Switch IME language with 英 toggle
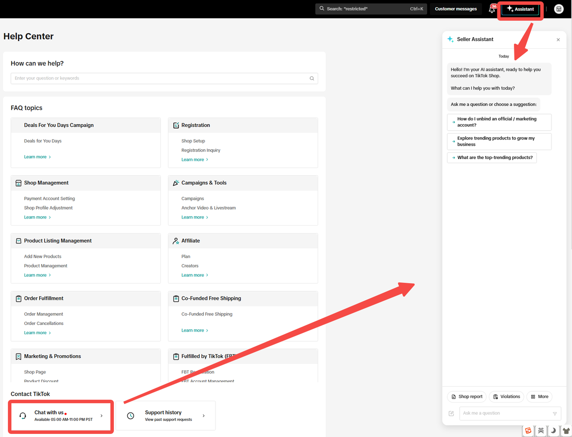The image size is (572, 437). (x=541, y=431)
